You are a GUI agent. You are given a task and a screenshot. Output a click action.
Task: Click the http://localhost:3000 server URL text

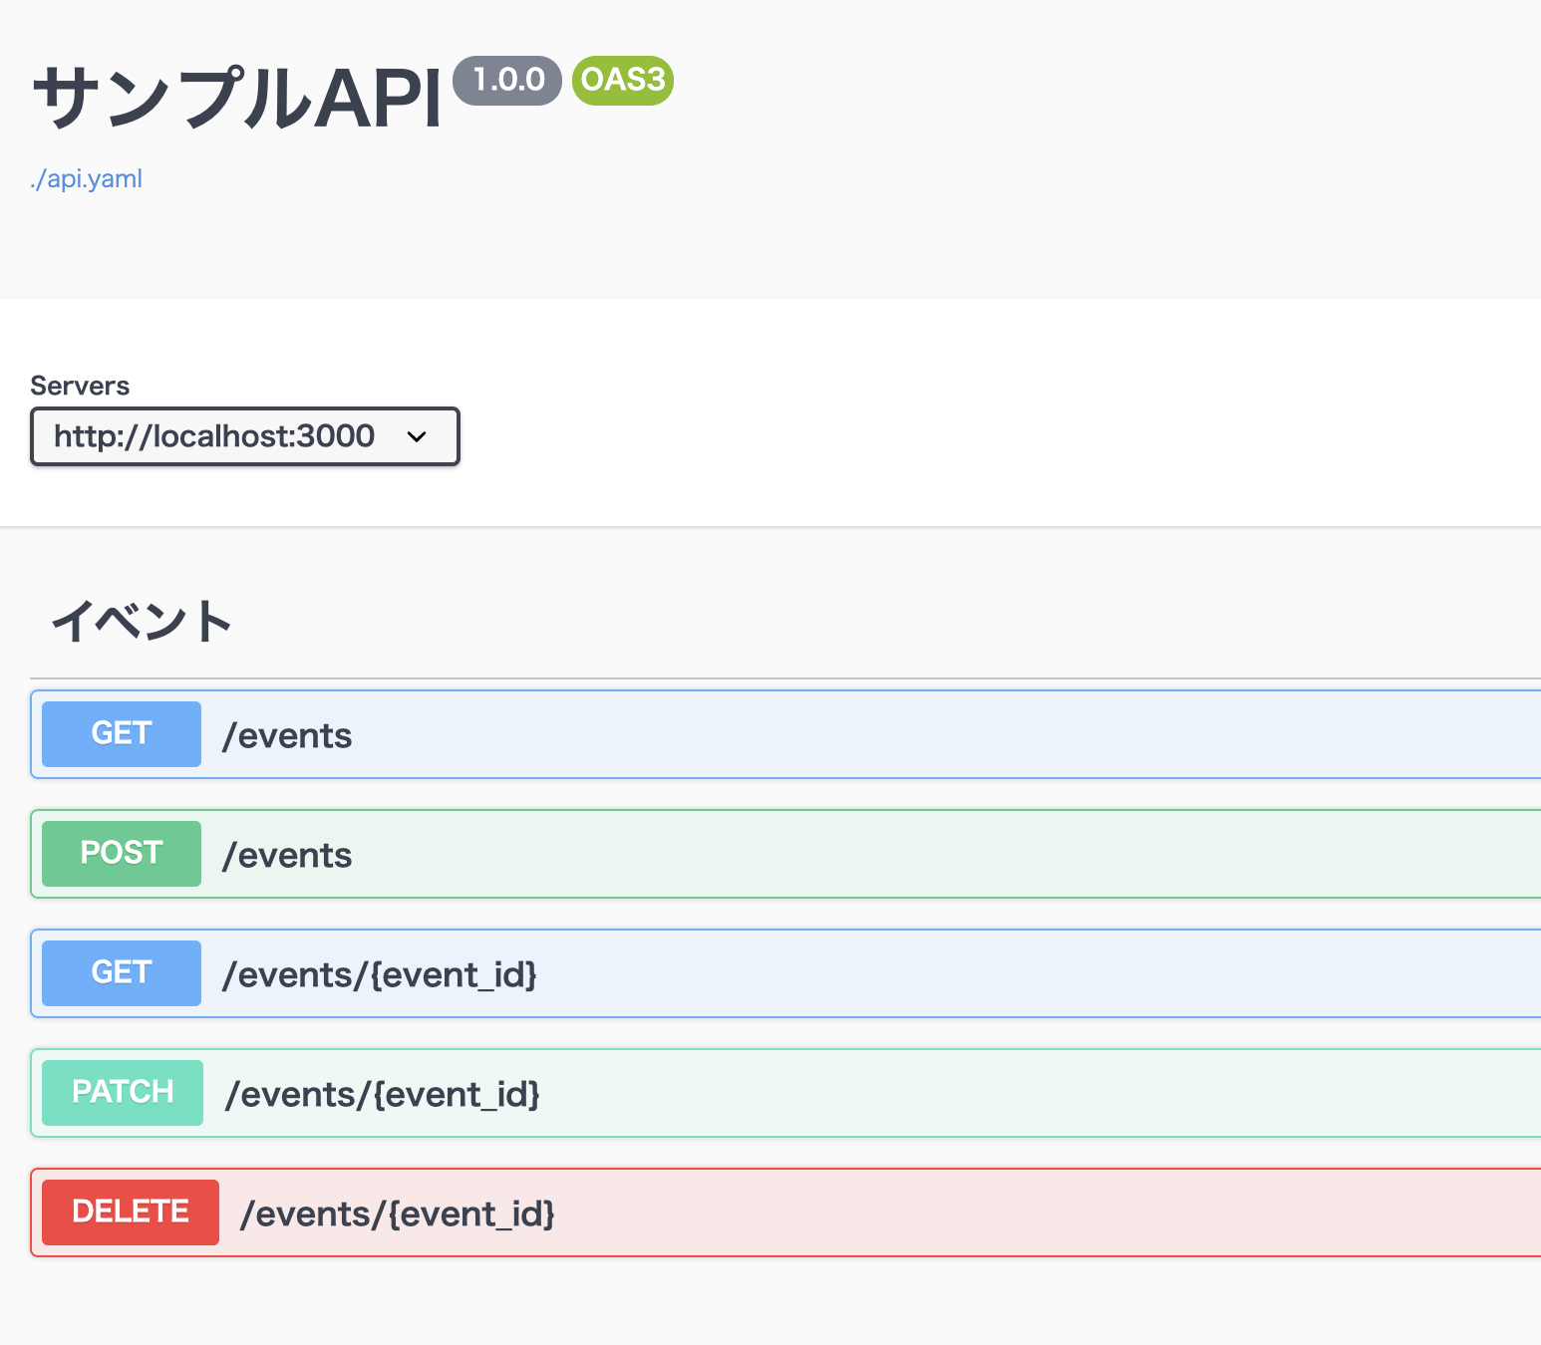(213, 436)
